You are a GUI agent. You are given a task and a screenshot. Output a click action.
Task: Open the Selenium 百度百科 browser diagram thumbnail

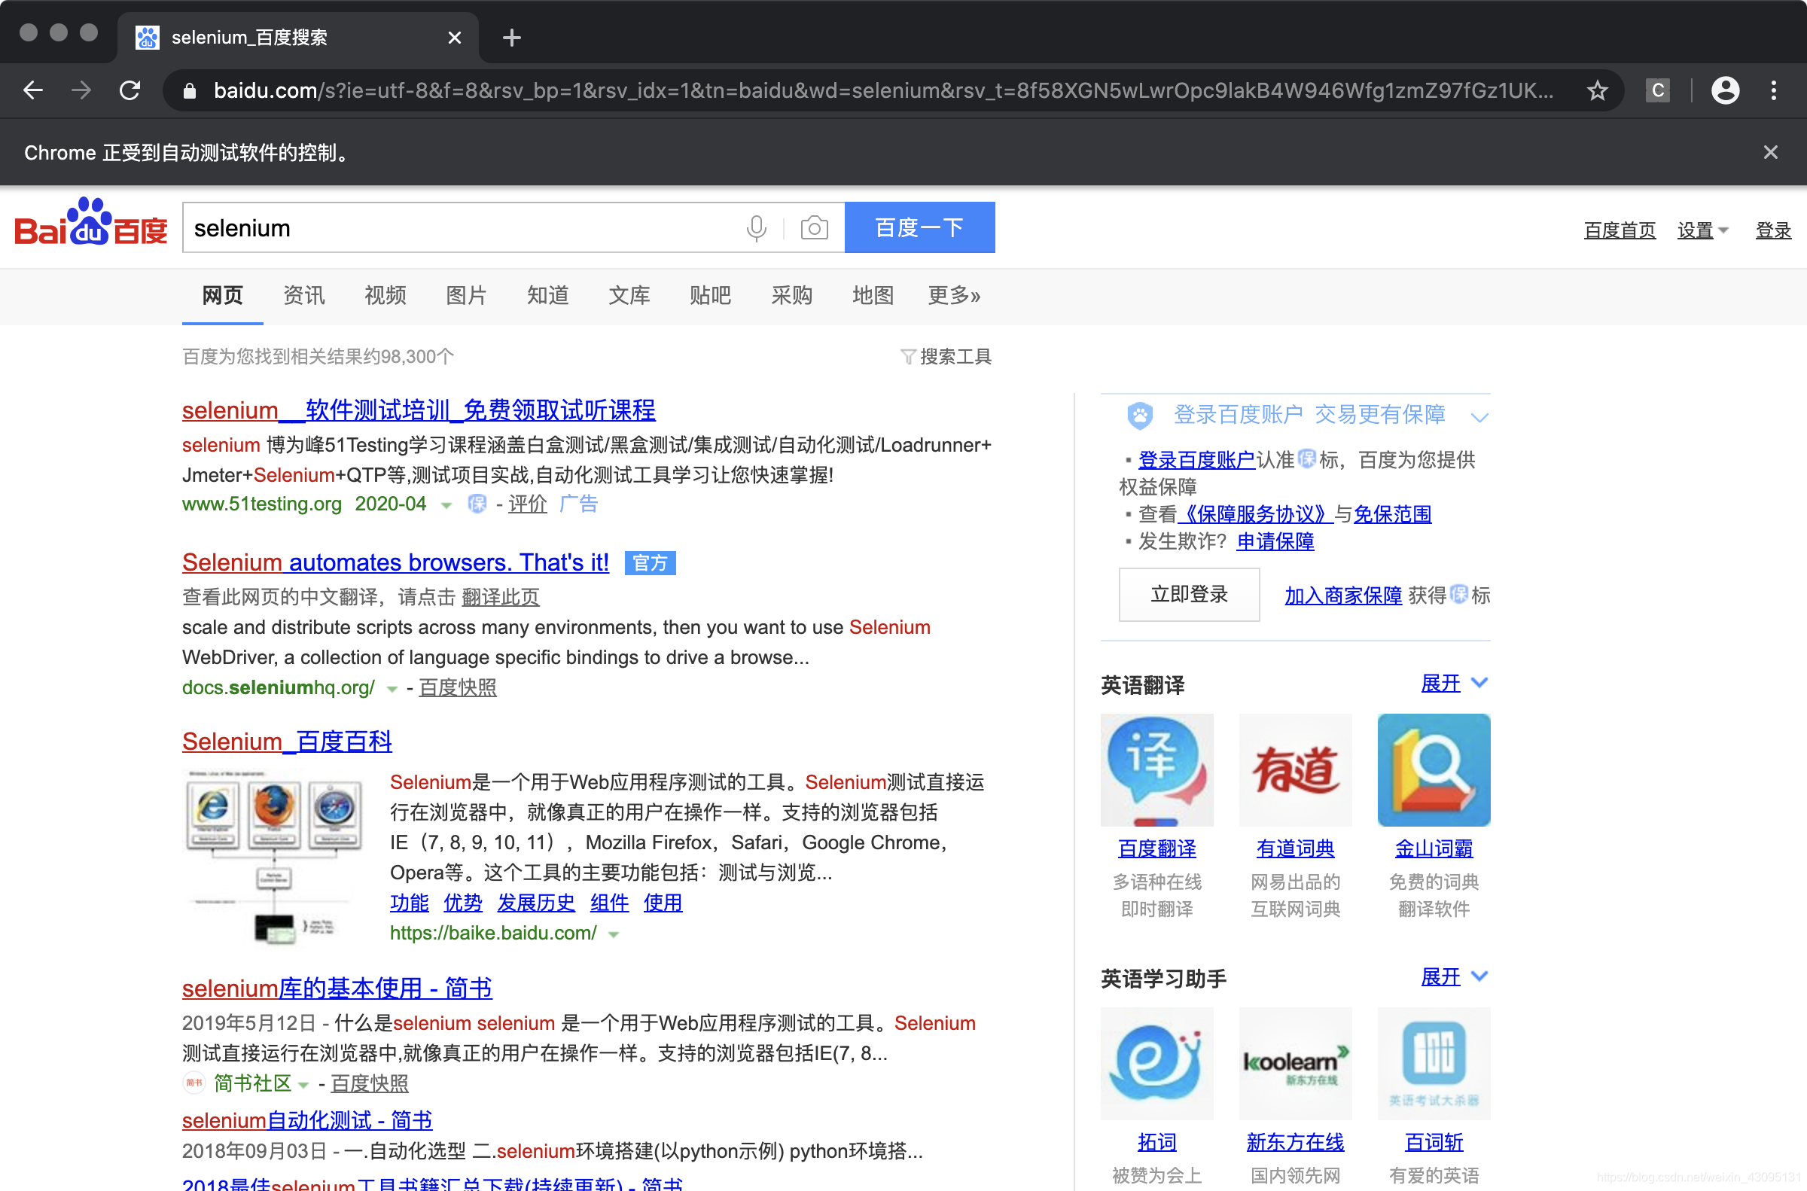tap(275, 857)
